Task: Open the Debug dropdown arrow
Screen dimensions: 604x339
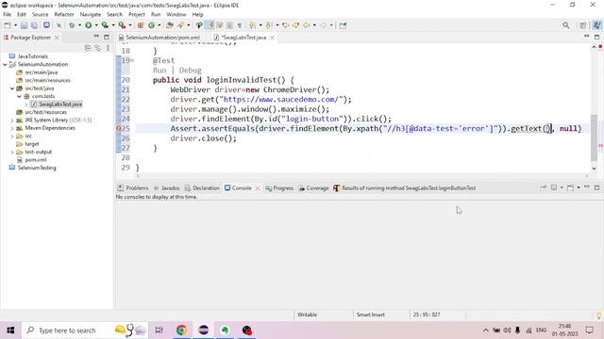Action: click(79, 25)
